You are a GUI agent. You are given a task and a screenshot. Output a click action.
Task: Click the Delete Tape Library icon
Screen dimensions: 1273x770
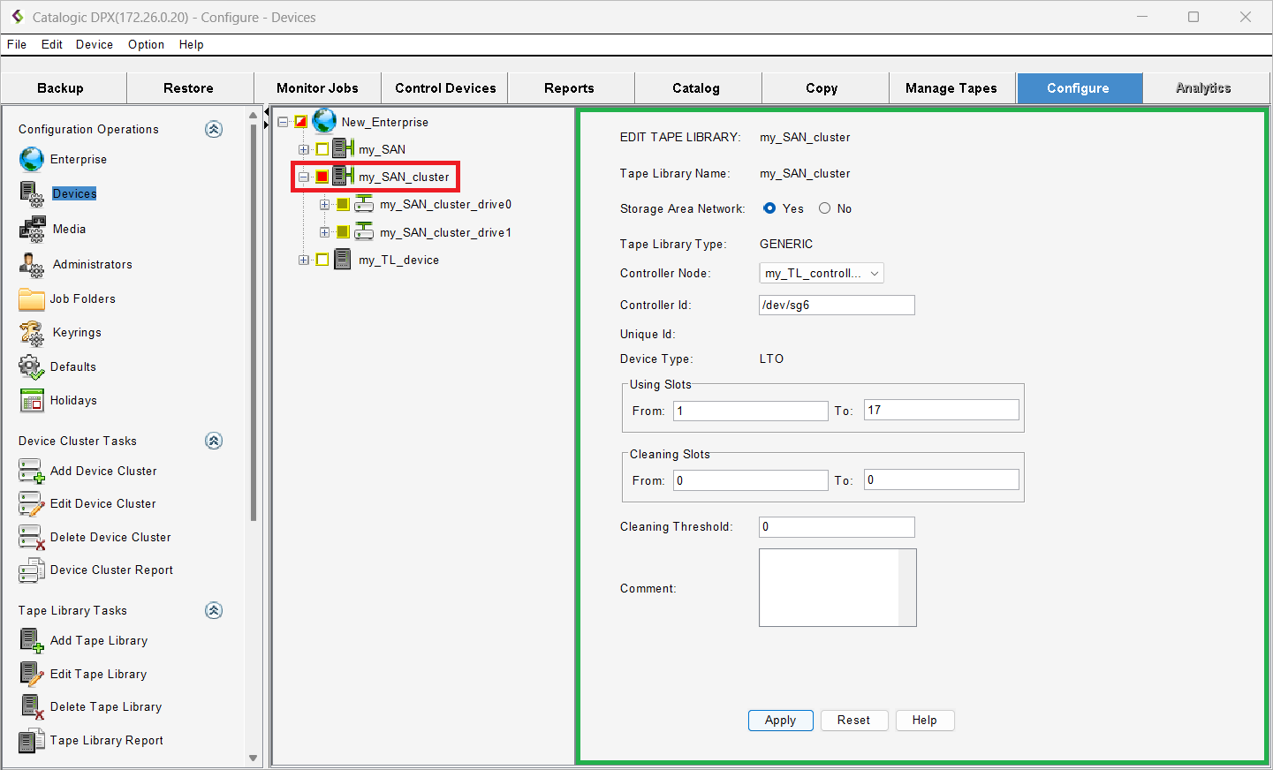click(x=32, y=706)
